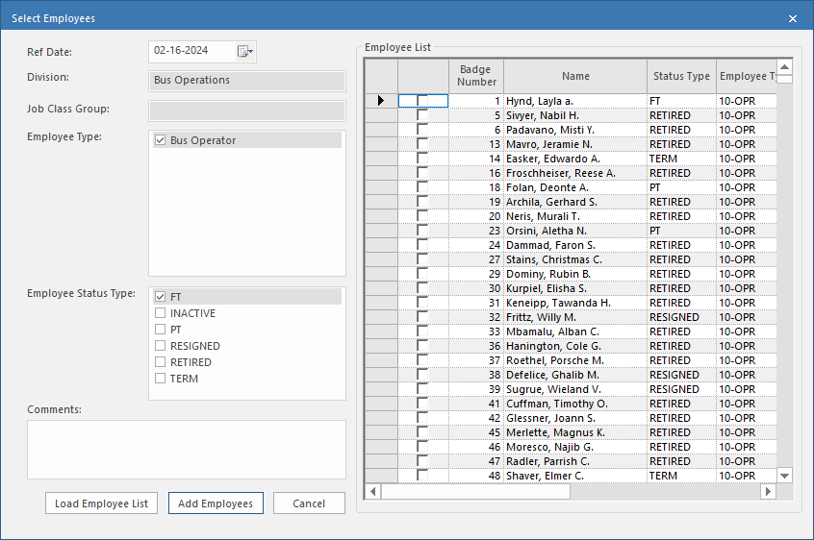The width and height of the screenshot is (814, 540).
Task: Cancel the Select Employees dialog
Action: (x=309, y=503)
